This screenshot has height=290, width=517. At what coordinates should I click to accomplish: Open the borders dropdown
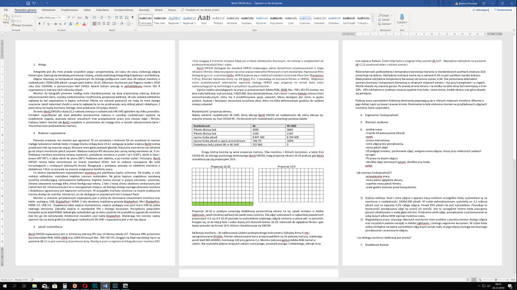coord(132,24)
